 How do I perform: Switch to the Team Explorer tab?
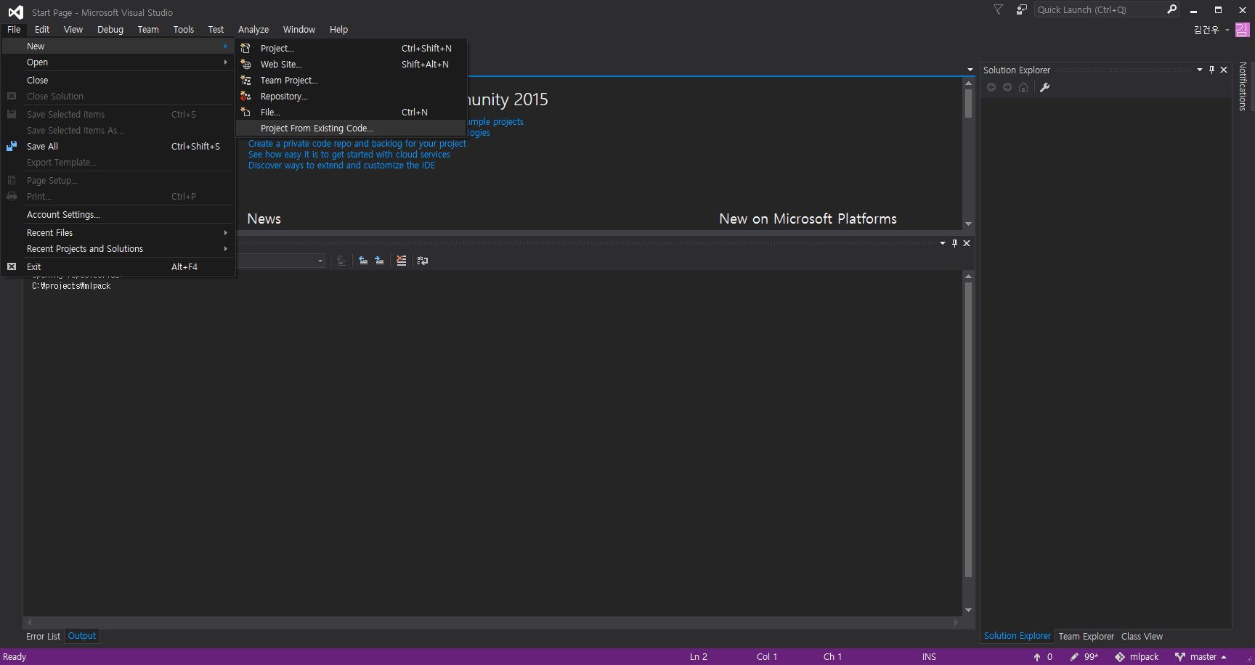1086,637
